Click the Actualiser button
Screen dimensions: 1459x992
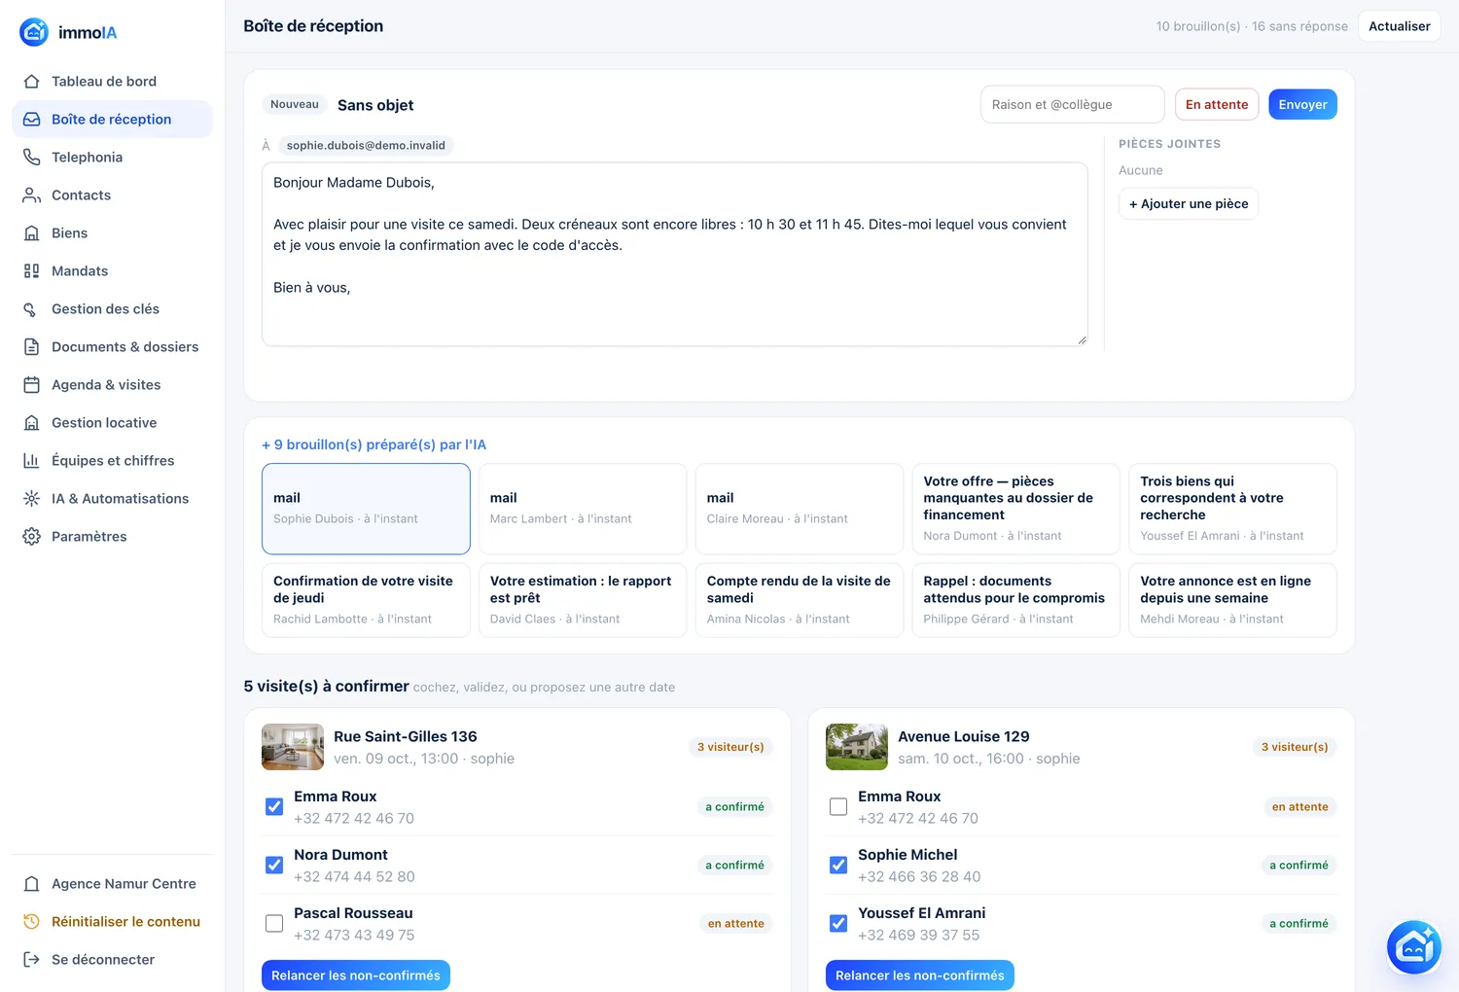pyautogui.click(x=1400, y=26)
